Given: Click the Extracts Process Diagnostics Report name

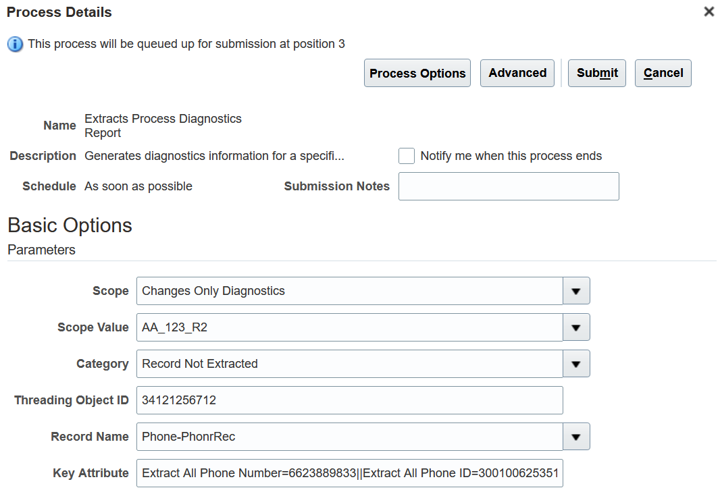Looking at the screenshot, I should tap(163, 126).
